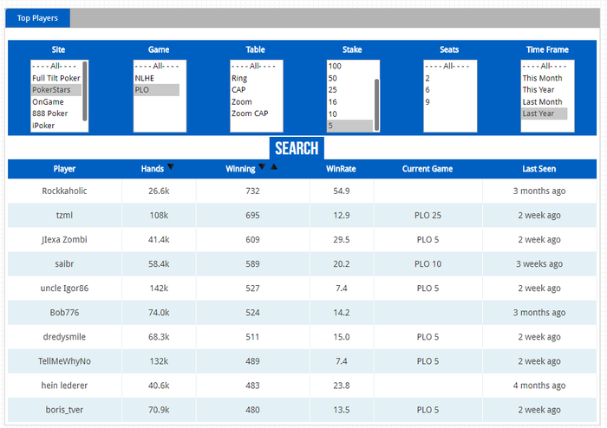
Task: Click the Hands column header
Action: click(153, 169)
